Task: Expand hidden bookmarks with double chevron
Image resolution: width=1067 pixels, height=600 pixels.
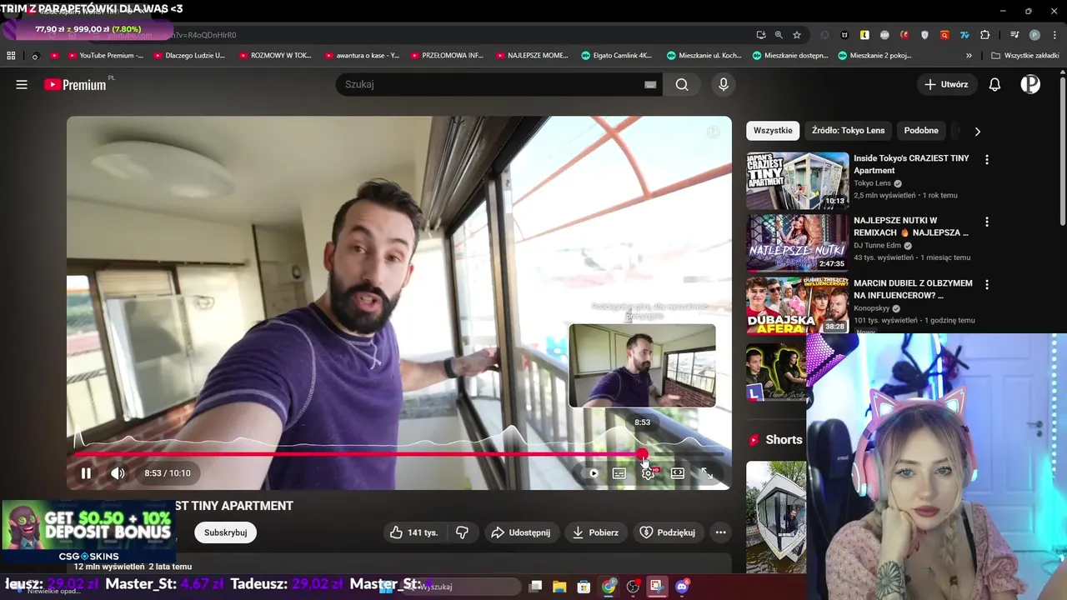Action: coord(969,56)
